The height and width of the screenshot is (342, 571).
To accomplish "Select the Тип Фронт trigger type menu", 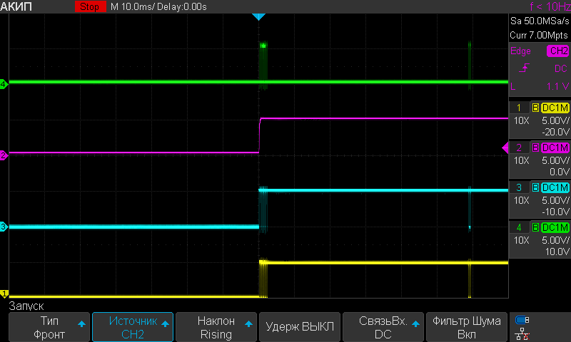I will coord(49,327).
